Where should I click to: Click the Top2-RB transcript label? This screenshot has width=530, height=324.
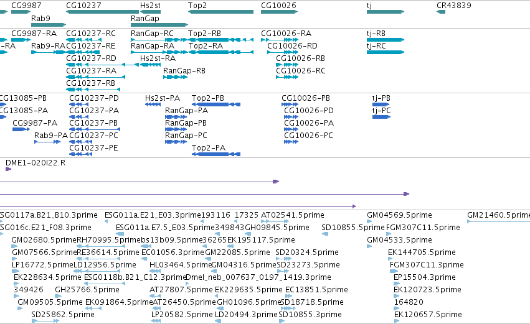click(x=204, y=34)
